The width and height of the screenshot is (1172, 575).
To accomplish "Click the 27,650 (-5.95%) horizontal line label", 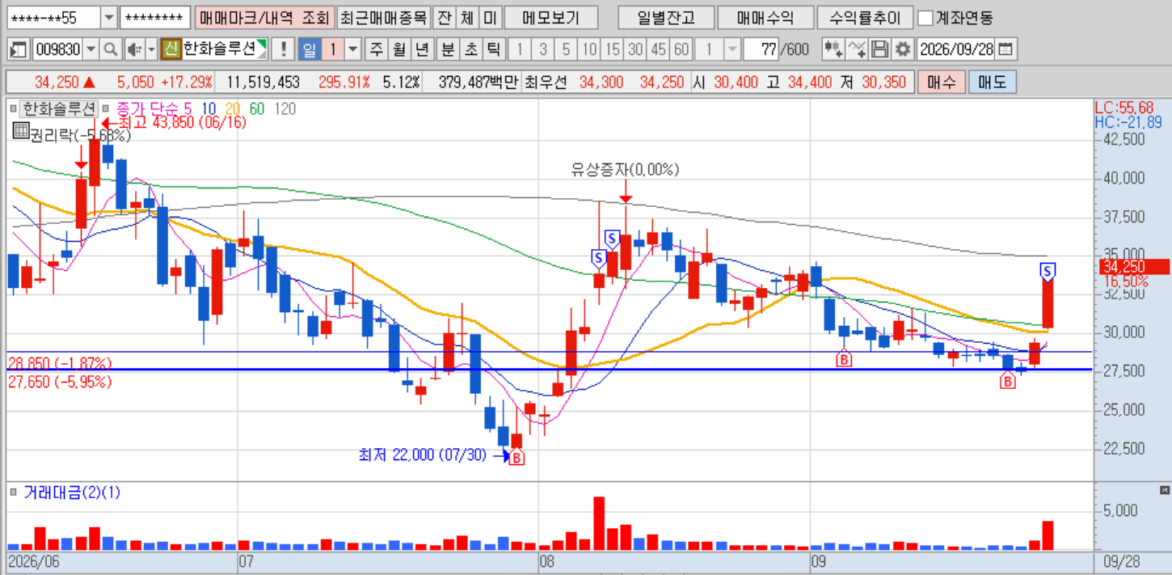I will (60, 382).
